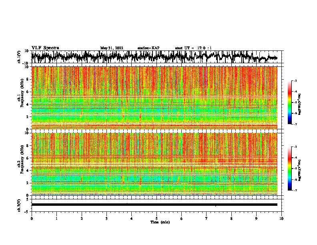Click the ch.3 black voltage band

(154, 205)
